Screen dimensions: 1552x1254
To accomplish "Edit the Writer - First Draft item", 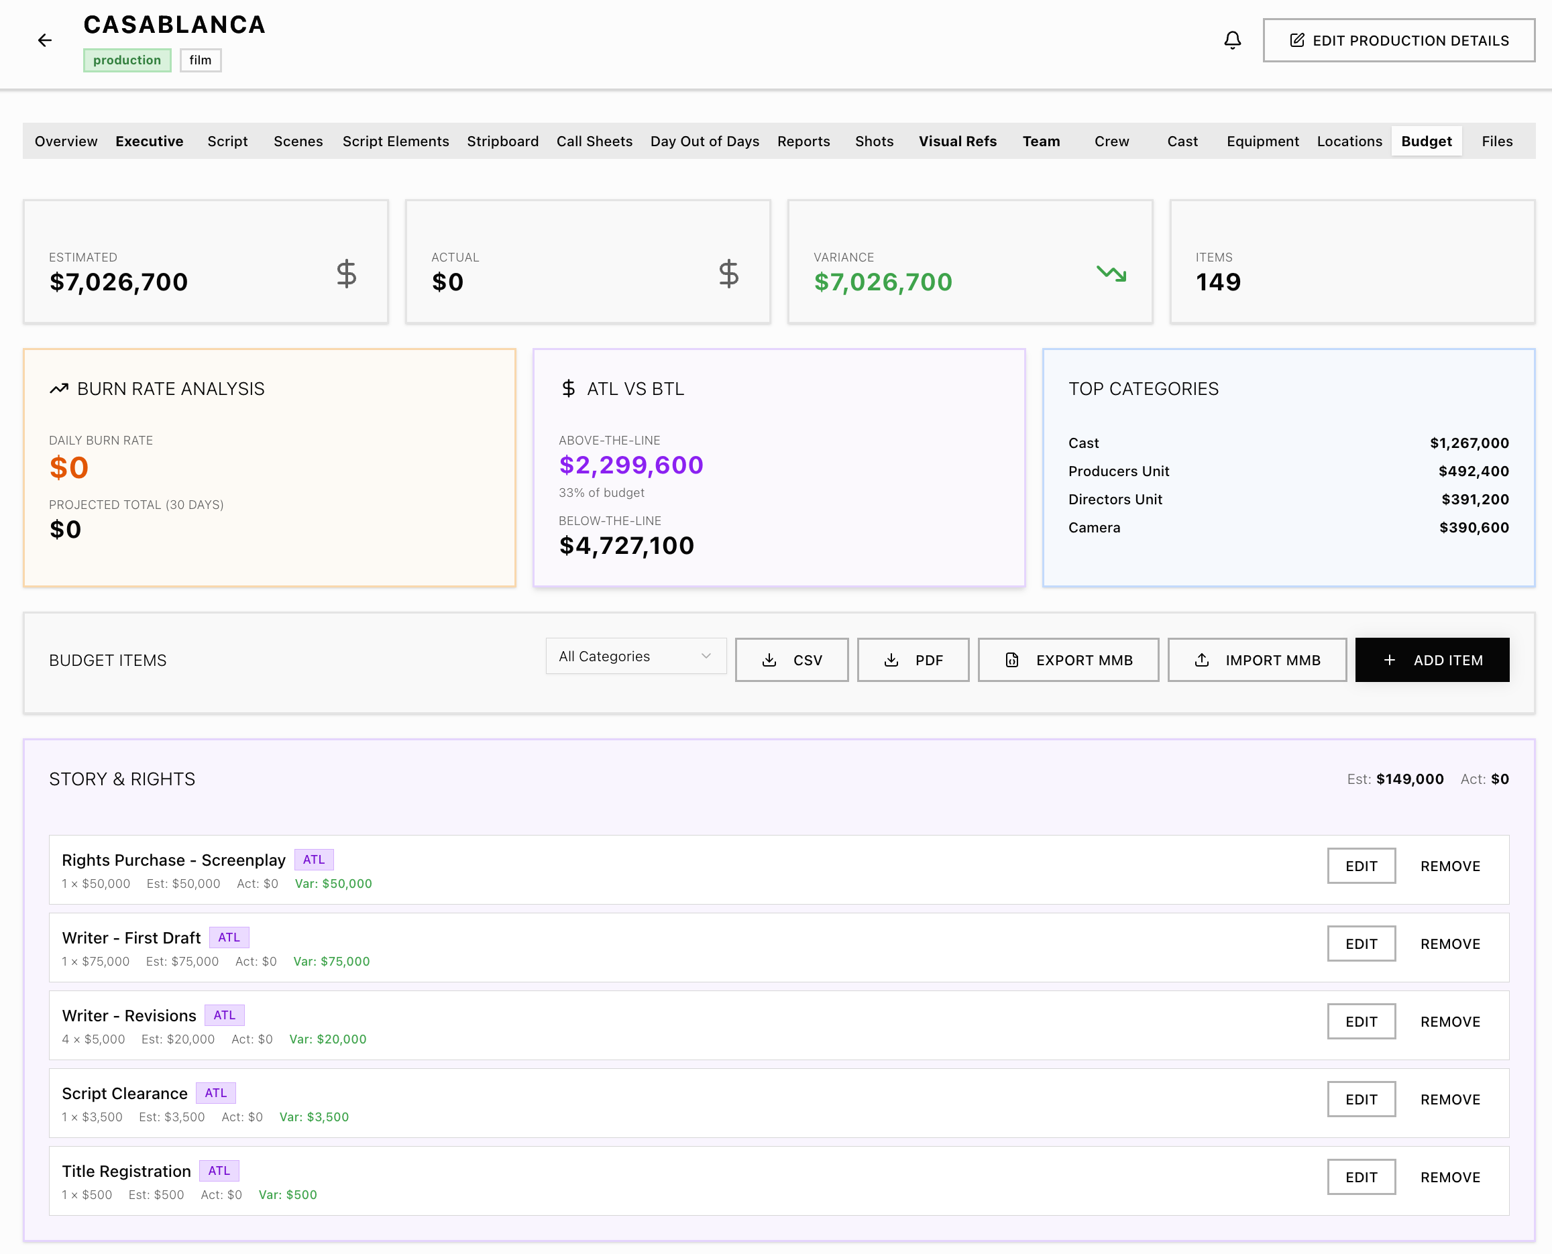I will click(x=1361, y=944).
